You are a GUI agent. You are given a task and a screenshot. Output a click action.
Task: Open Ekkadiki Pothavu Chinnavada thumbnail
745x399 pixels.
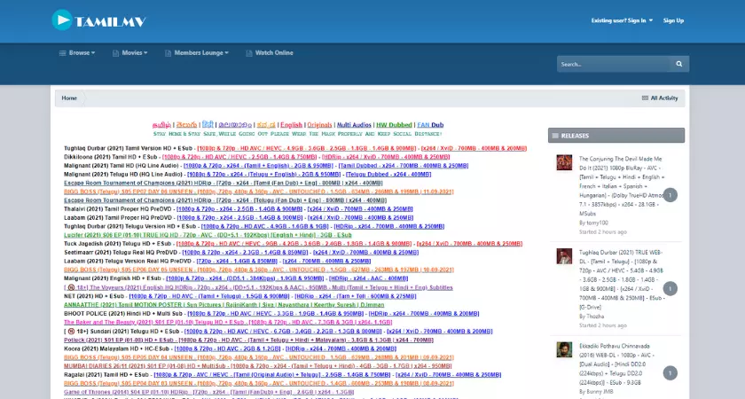tap(564, 349)
